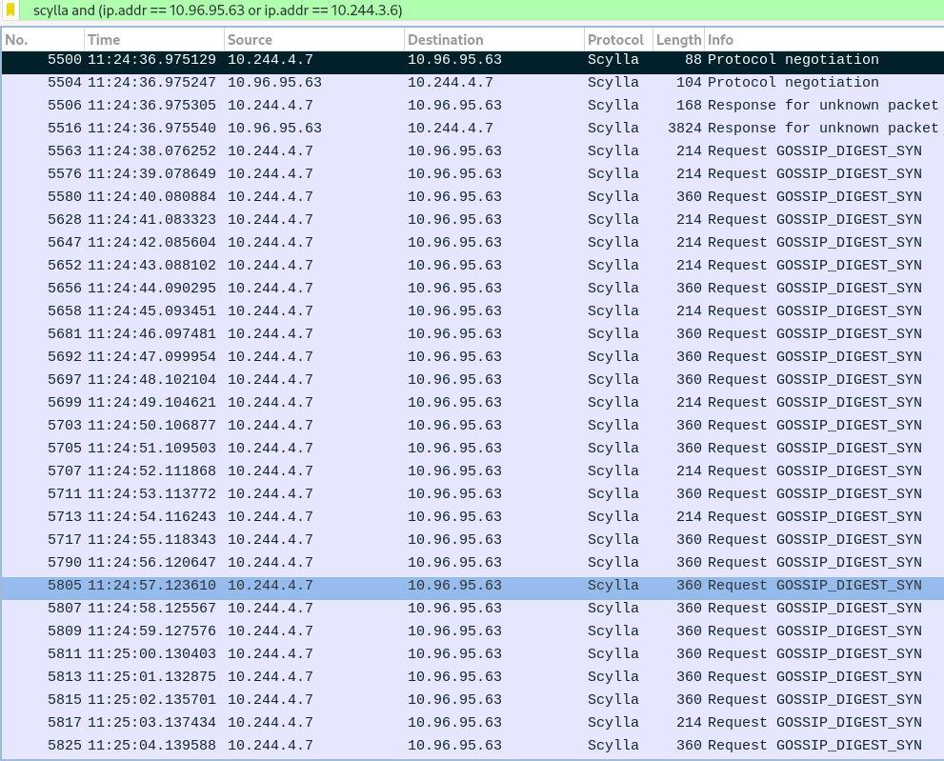
Task: Click destination 10.244.4.7 in packet 5504
Action: [x=451, y=83]
